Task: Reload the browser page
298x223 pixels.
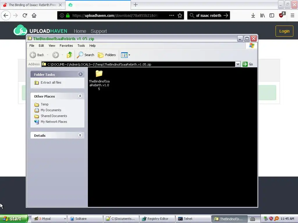Action: click(x=25, y=16)
